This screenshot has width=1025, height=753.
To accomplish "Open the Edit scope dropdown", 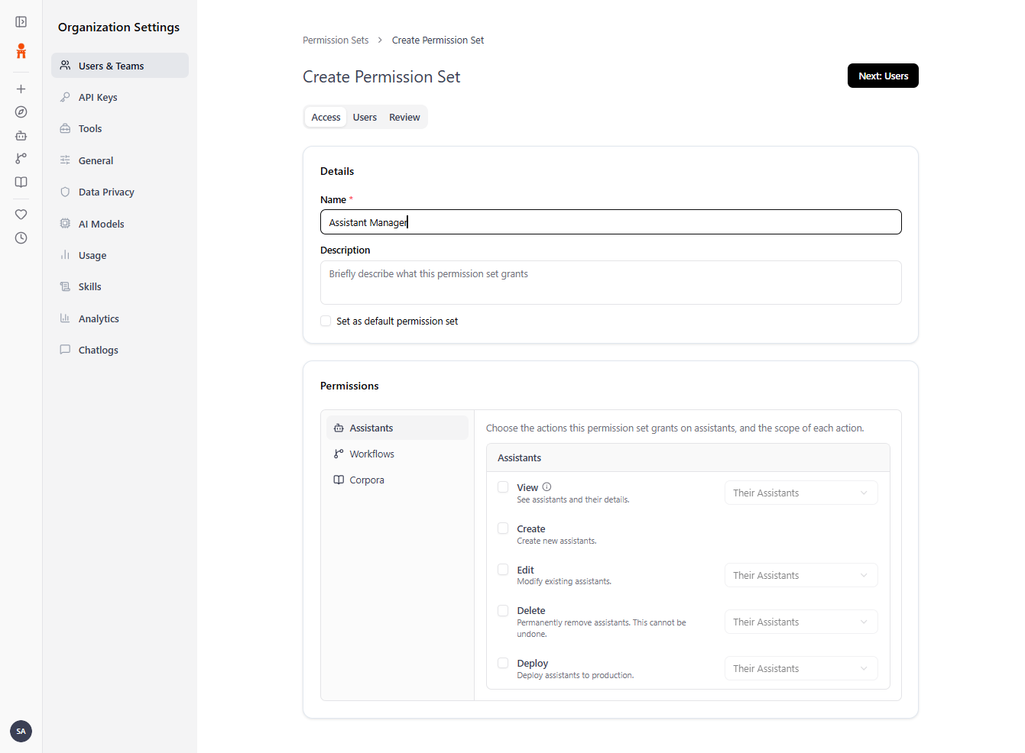I will tap(801, 575).
